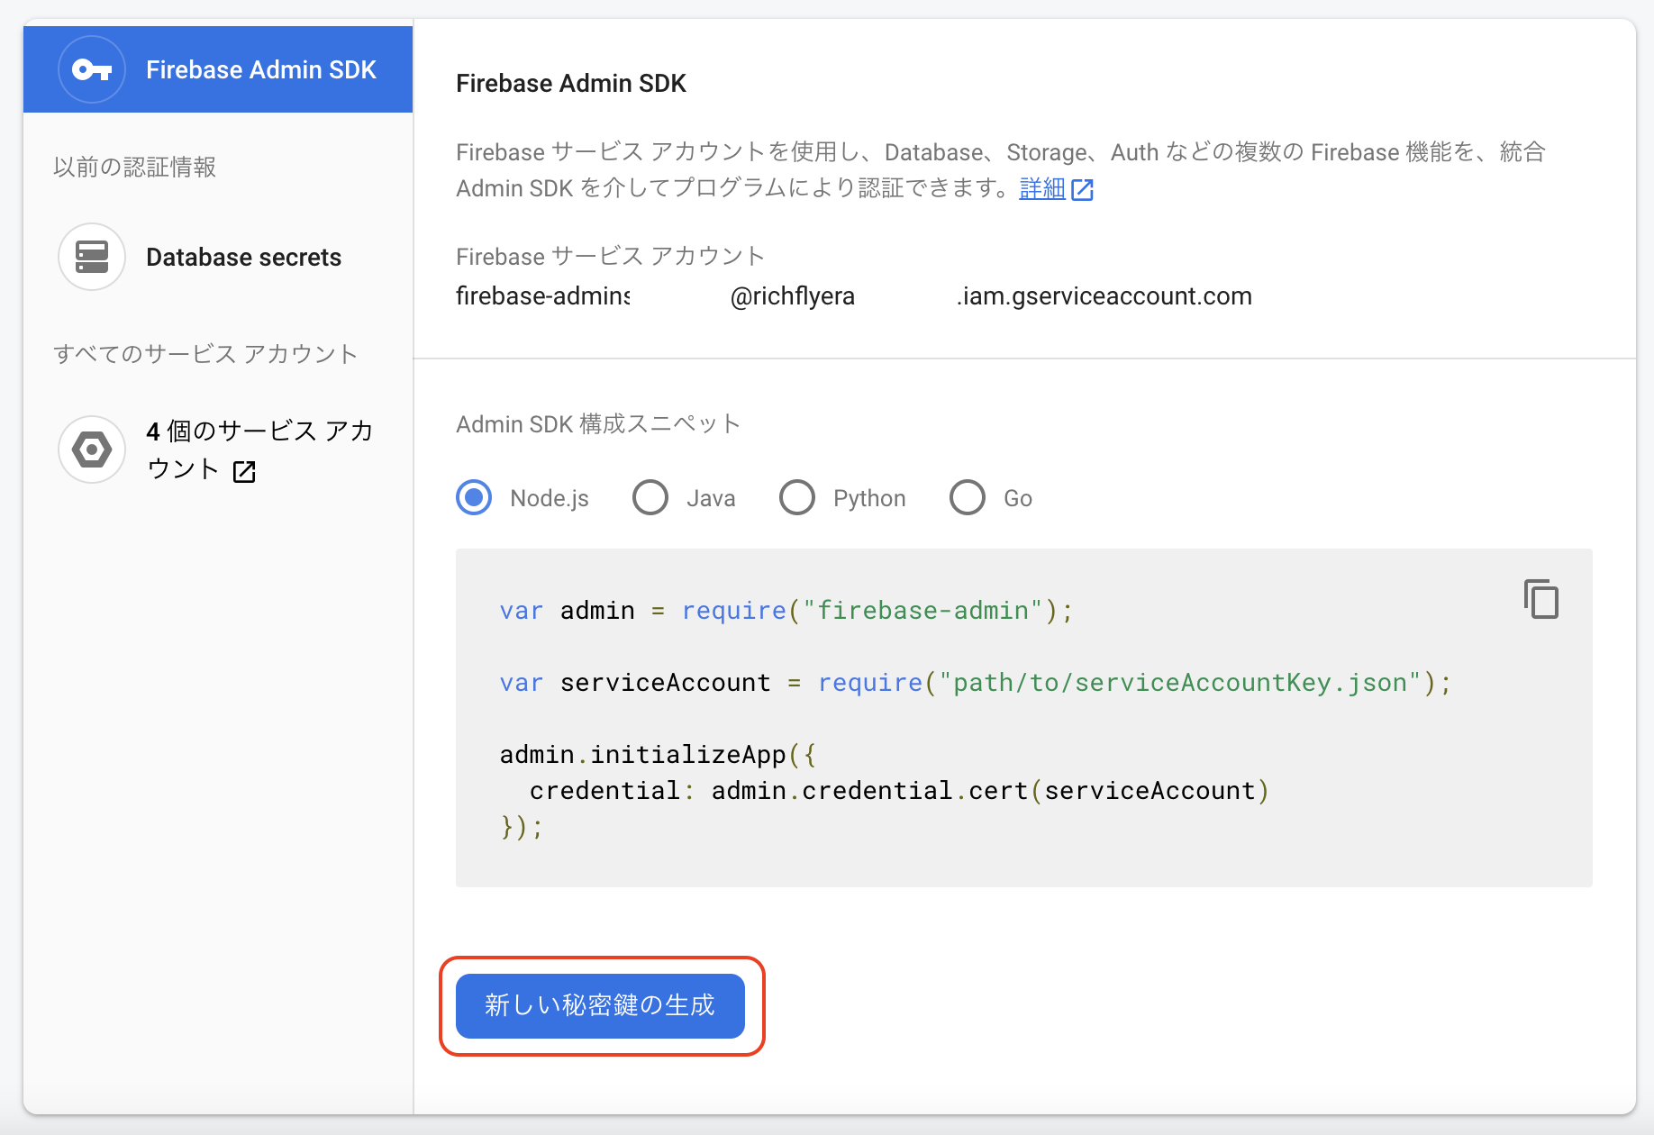Open the Firebase Admin SDK sidebar tab

[218, 69]
